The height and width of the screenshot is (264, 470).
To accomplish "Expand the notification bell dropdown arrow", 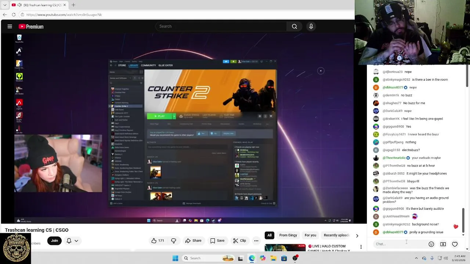I will [x=76, y=241].
